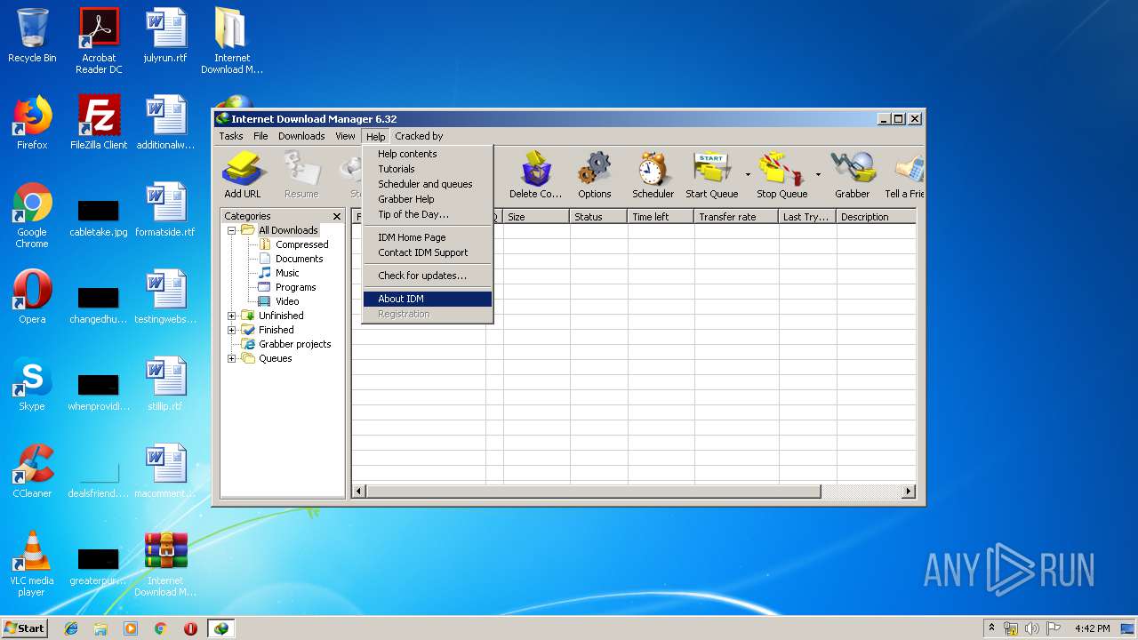Viewport: 1138px width, 640px height.
Task: Click the Windows Start button
Action: 25,628
